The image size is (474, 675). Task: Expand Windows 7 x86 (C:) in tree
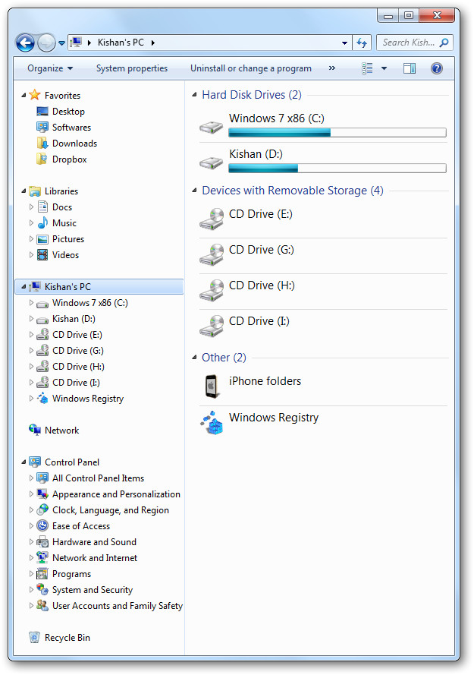coord(31,303)
